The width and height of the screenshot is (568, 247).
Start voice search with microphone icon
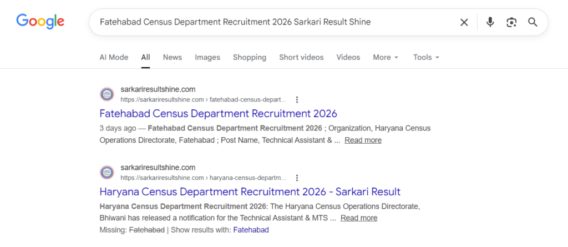click(x=490, y=22)
